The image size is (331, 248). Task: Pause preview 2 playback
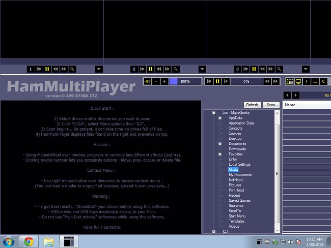point(151,69)
